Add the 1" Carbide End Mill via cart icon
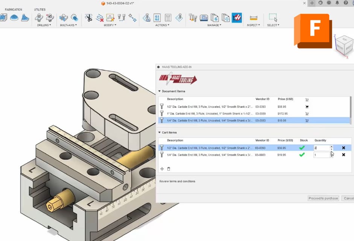This screenshot has width=354, height=241. (x=307, y=113)
